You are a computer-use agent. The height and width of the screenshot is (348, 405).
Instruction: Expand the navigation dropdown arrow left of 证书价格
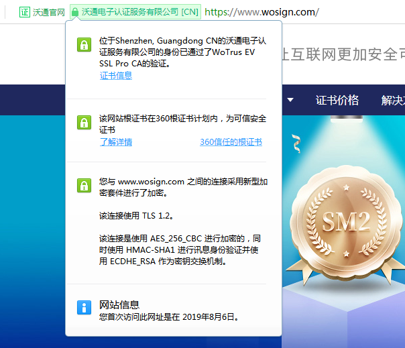pos(290,101)
